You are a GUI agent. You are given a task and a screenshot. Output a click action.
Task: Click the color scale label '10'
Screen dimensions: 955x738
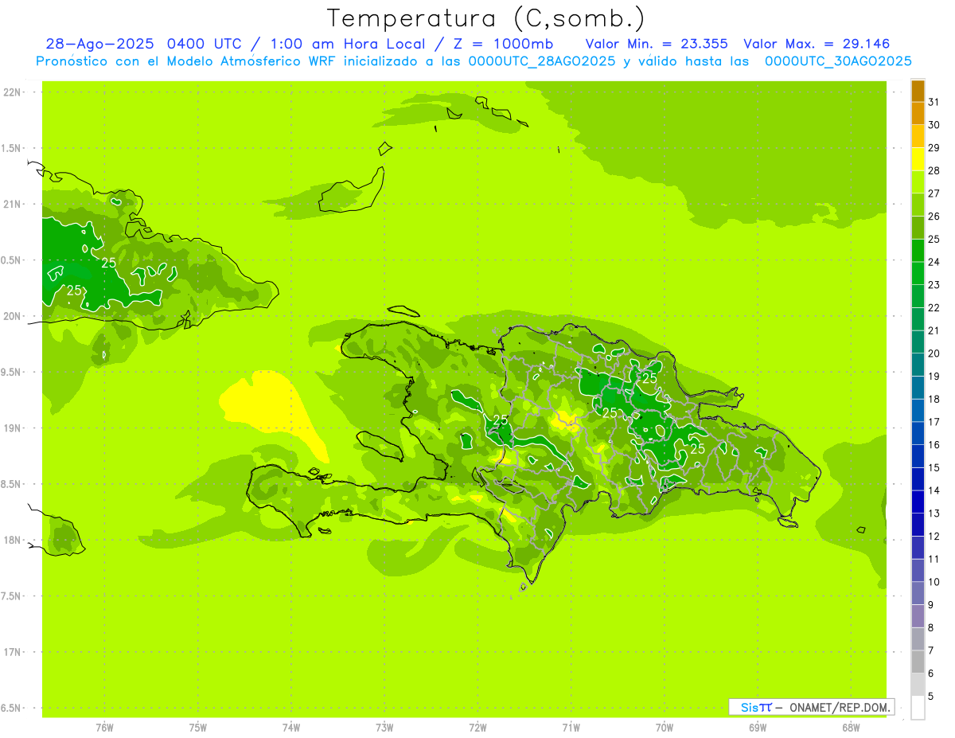pyautogui.click(x=934, y=582)
